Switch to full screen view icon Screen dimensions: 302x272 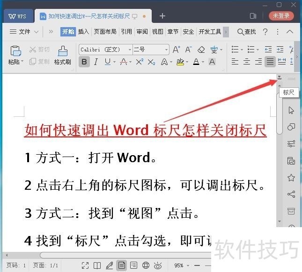click(x=85, y=265)
